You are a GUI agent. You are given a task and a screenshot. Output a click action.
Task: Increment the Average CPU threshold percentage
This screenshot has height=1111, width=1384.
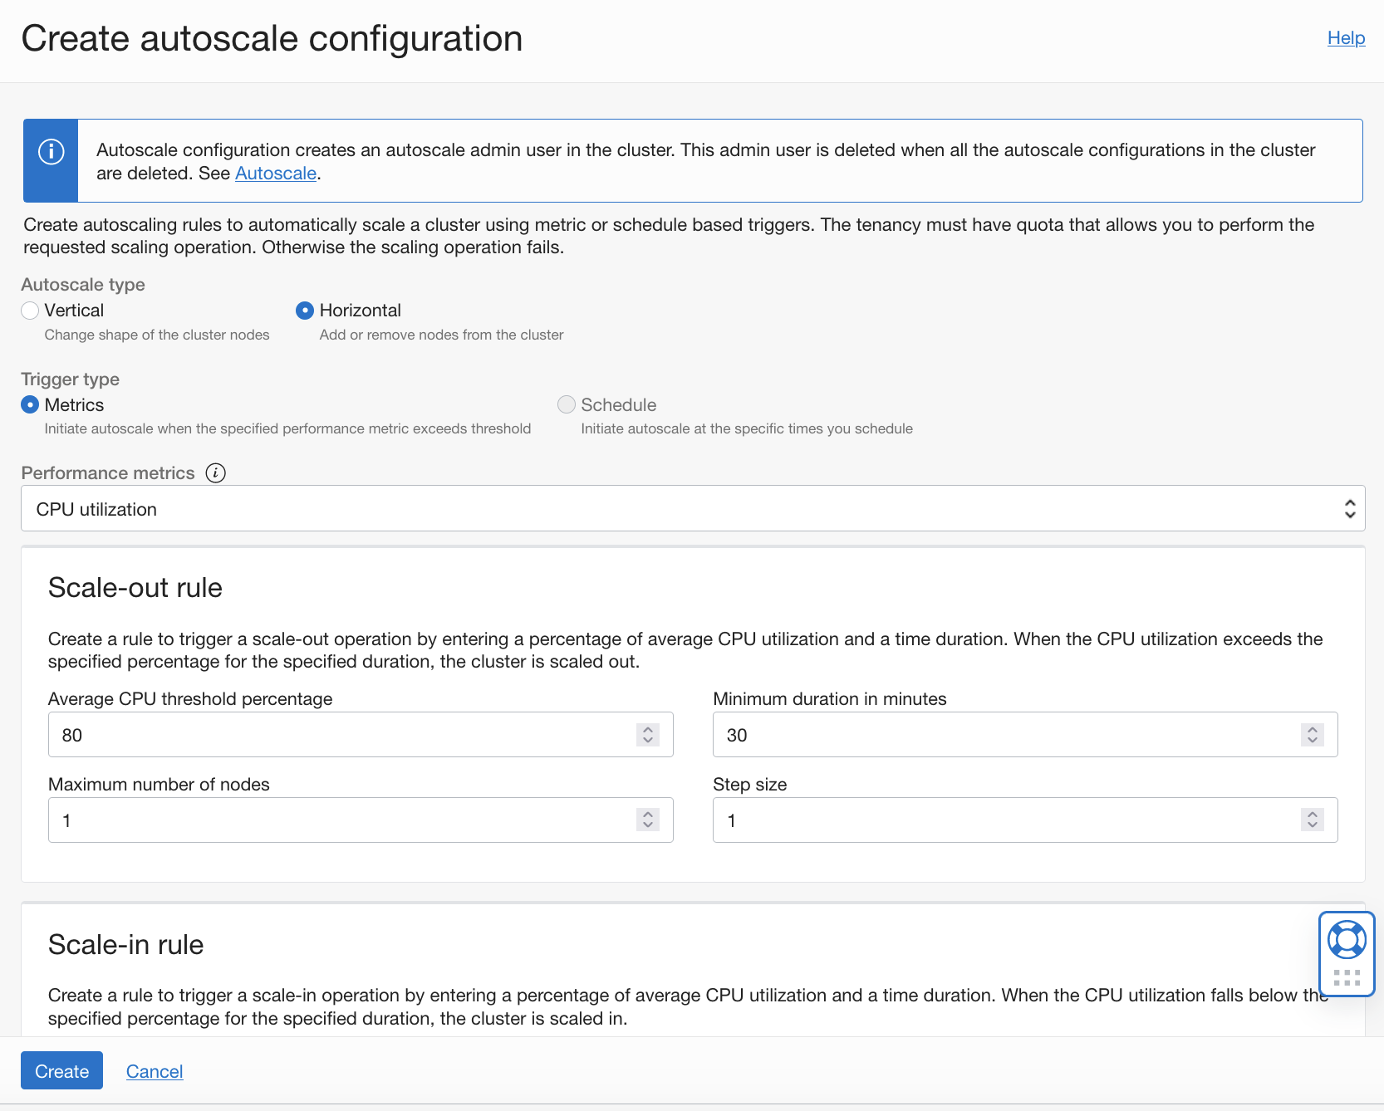[x=646, y=729]
